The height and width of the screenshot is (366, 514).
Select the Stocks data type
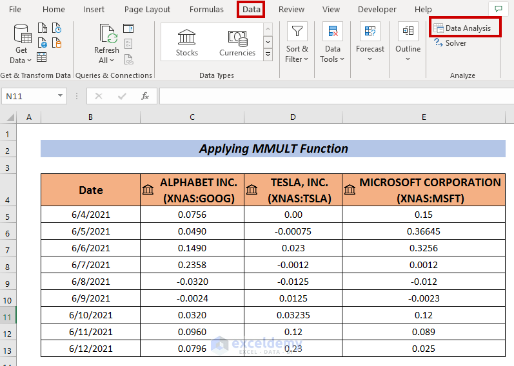click(186, 43)
